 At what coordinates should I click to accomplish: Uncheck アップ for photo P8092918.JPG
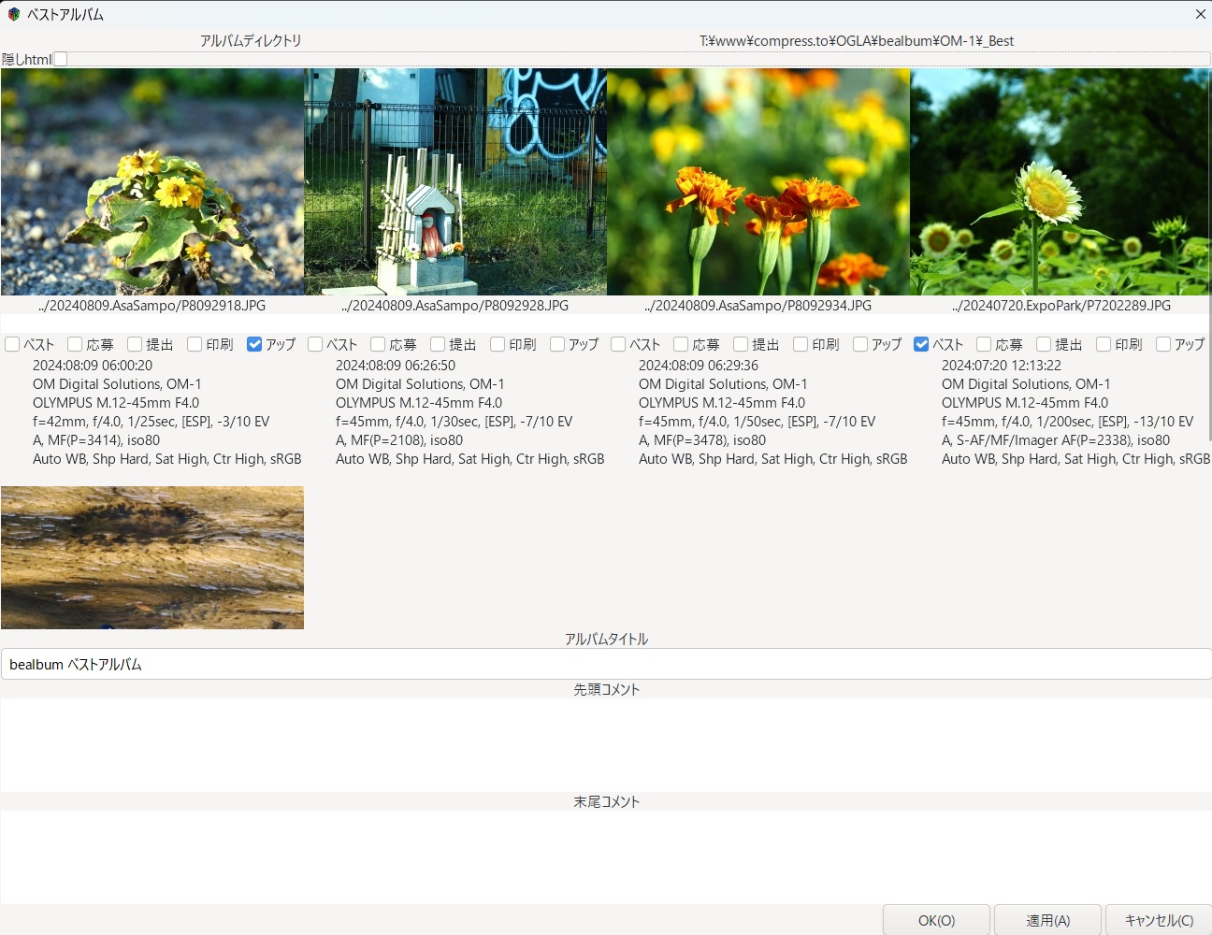pos(254,344)
